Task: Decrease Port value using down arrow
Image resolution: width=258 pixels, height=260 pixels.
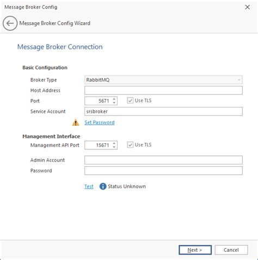Action: click(x=114, y=103)
